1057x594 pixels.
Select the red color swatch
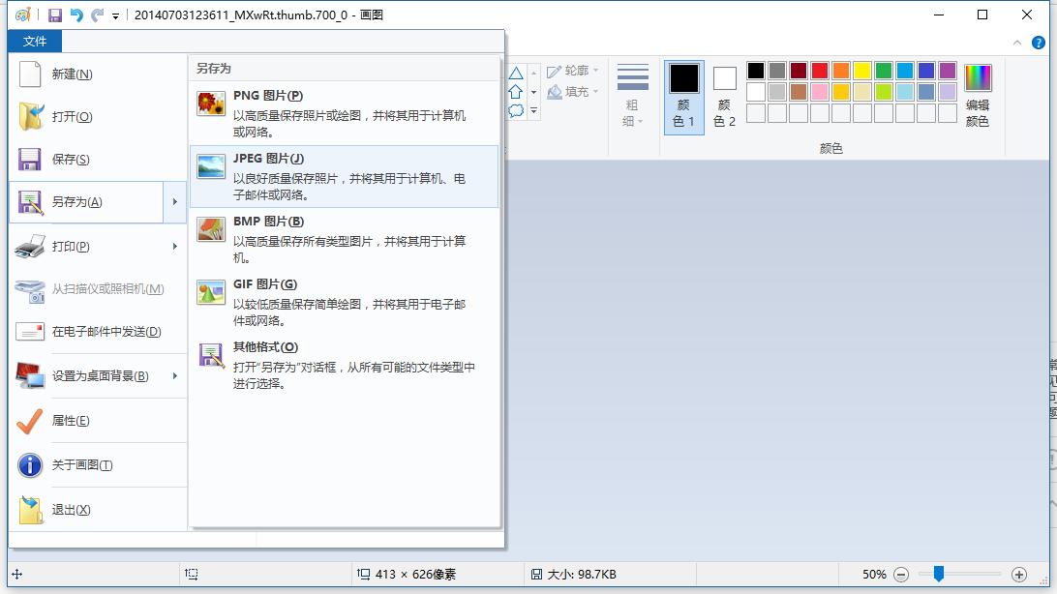(819, 71)
